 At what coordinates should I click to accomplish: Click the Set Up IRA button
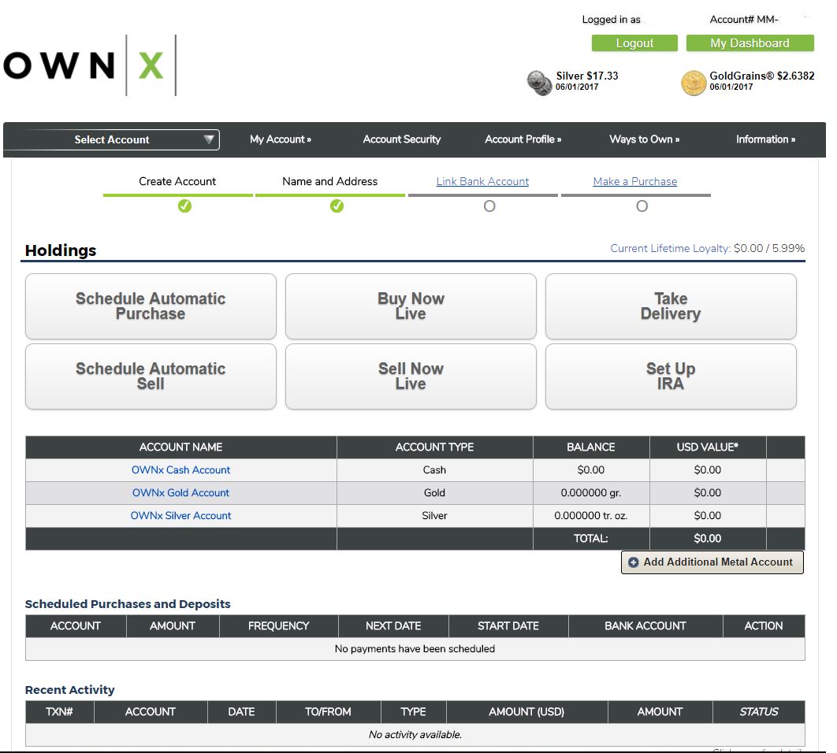(671, 376)
